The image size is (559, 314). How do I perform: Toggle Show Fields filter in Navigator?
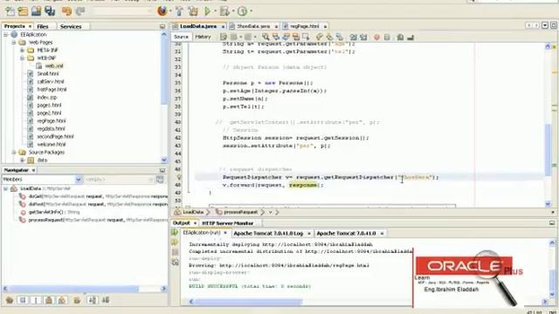pyautogui.click(x=23, y=300)
